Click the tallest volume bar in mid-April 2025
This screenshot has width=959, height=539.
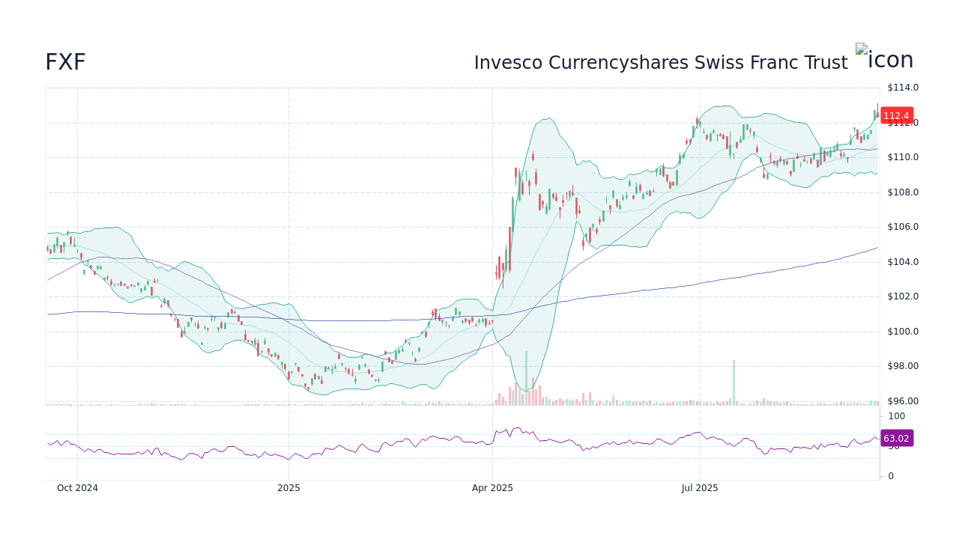(x=526, y=378)
